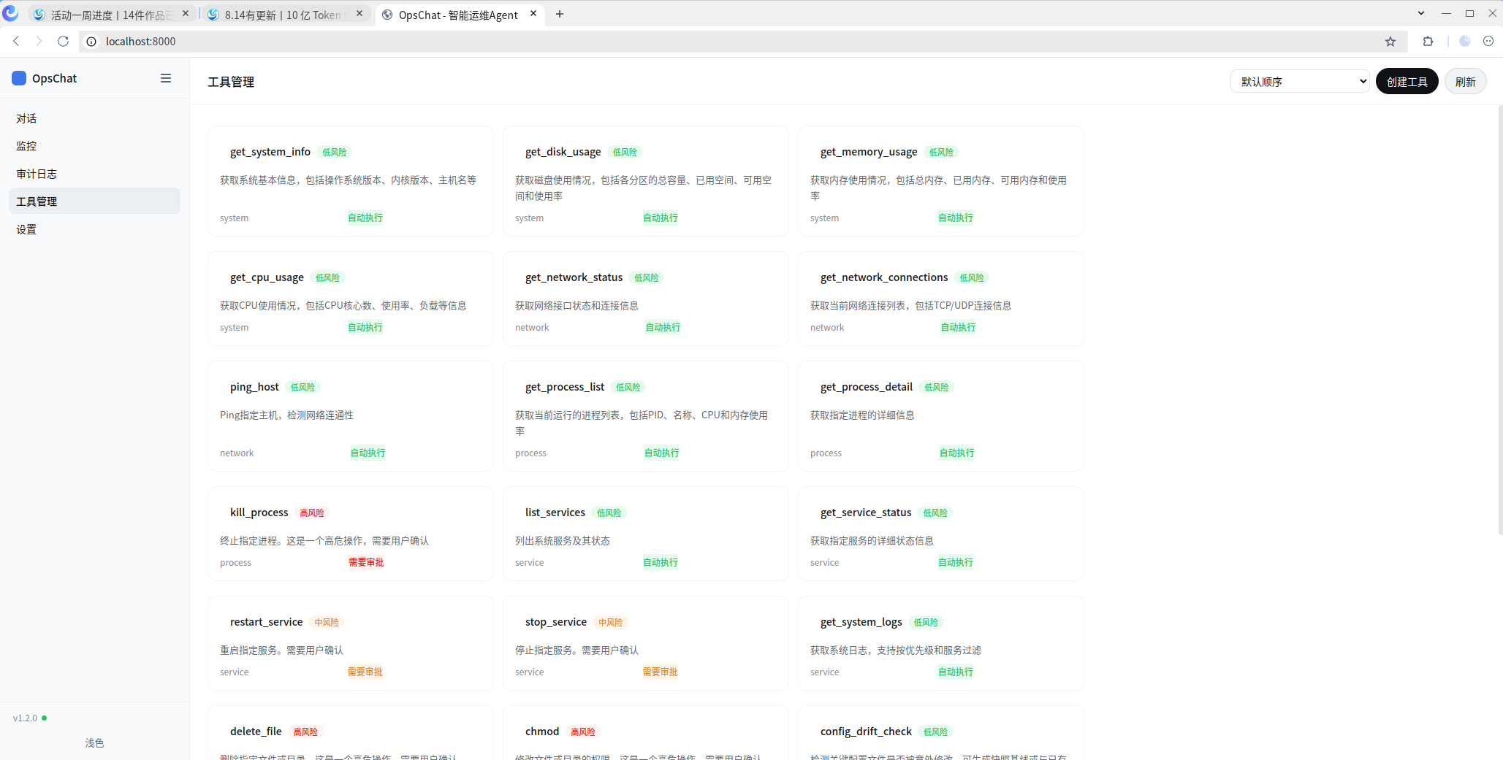Switch to the 活动一周进度 browser tab

pyautogui.click(x=110, y=15)
